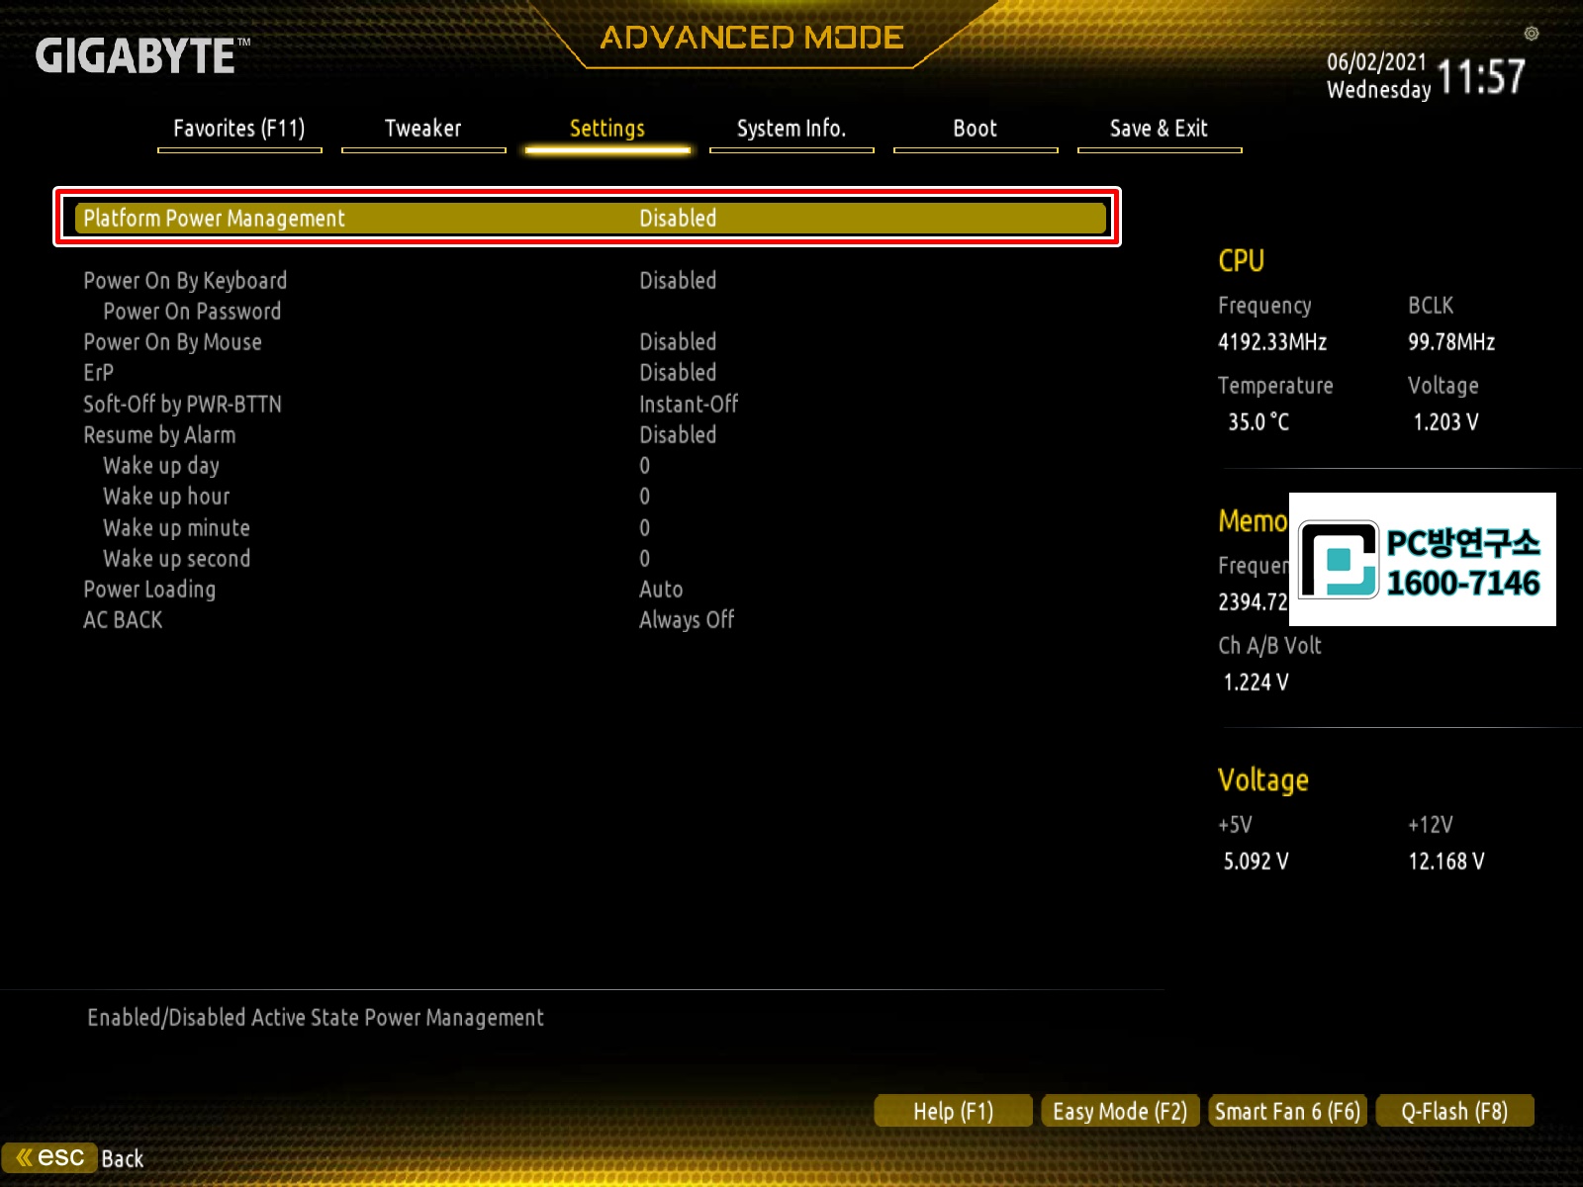The height and width of the screenshot is (1187, 1583).
Task: Change ErP Disabled value
Action: point(678,373)
